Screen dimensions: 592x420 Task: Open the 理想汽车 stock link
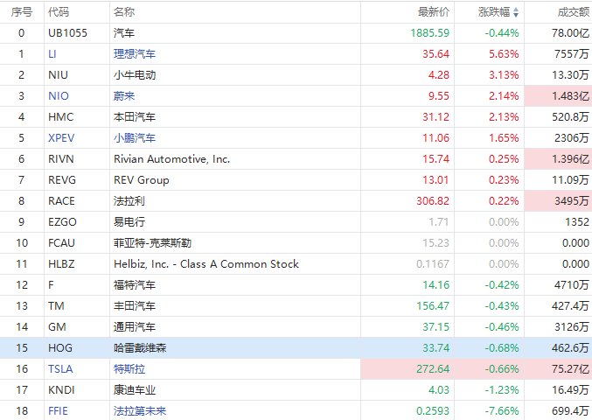click(134, 54)
